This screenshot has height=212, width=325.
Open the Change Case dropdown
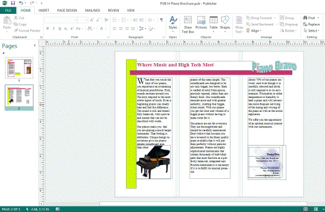coord(79,28)
